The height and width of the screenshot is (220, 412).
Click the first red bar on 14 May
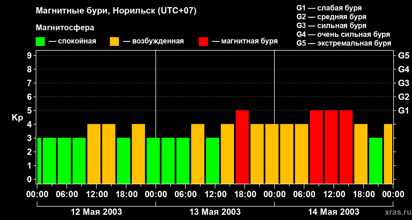tap(316, 147)
